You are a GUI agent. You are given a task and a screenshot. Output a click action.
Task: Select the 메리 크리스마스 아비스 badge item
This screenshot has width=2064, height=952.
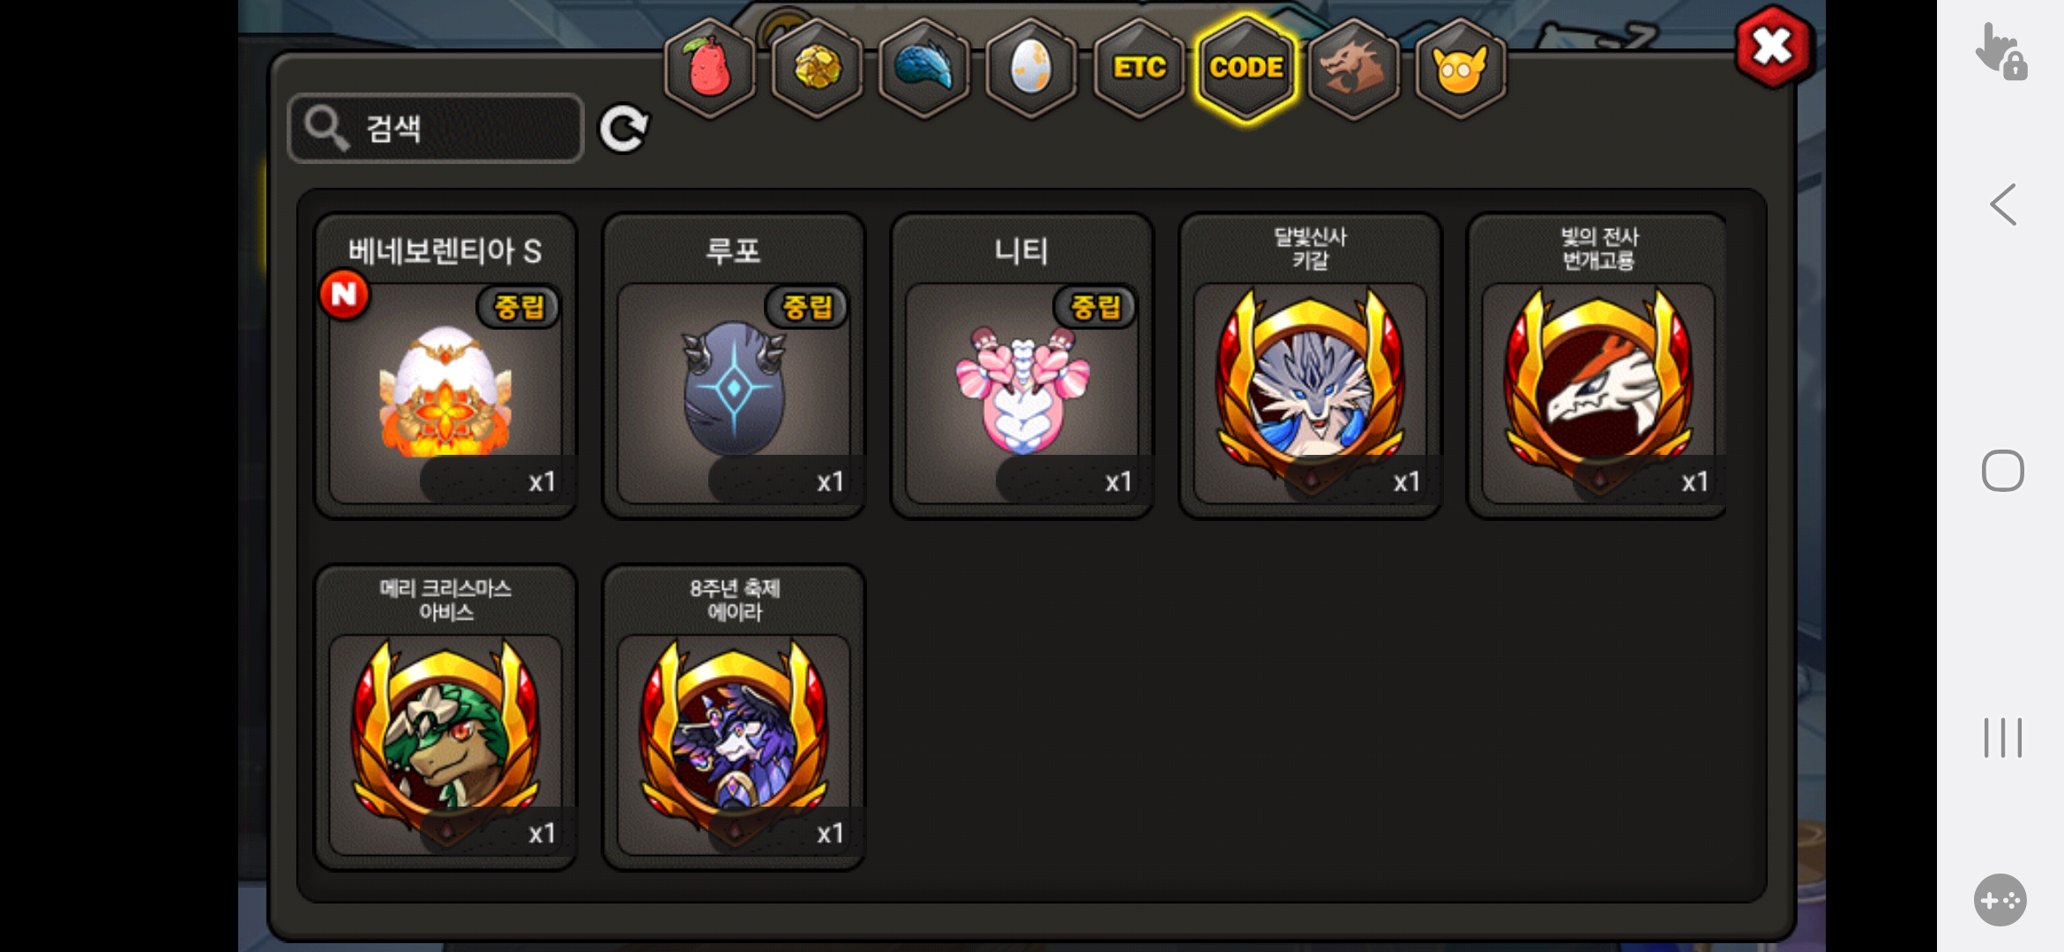click(446, 718)
